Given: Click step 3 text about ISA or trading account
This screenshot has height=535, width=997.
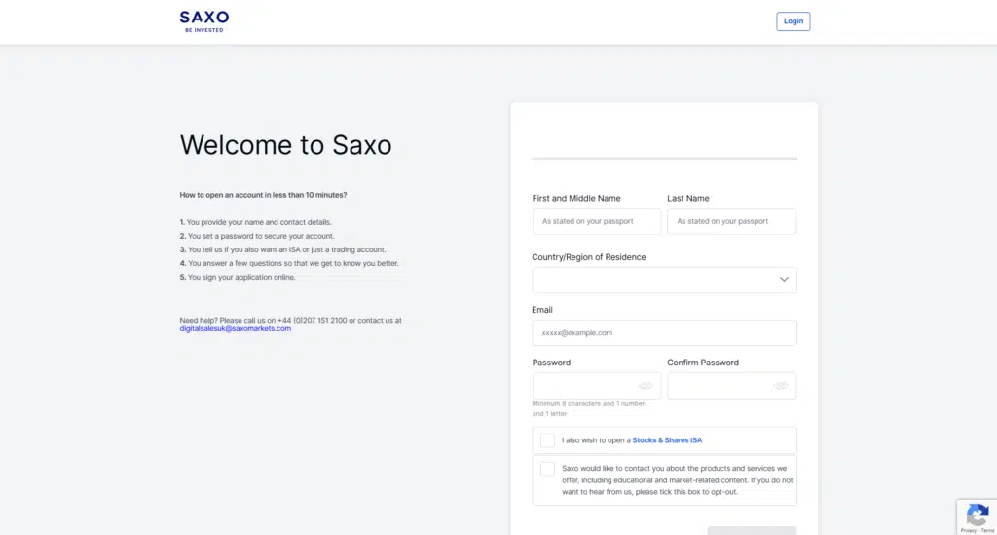Looking at the screenshot, I should tap(282, 250).
